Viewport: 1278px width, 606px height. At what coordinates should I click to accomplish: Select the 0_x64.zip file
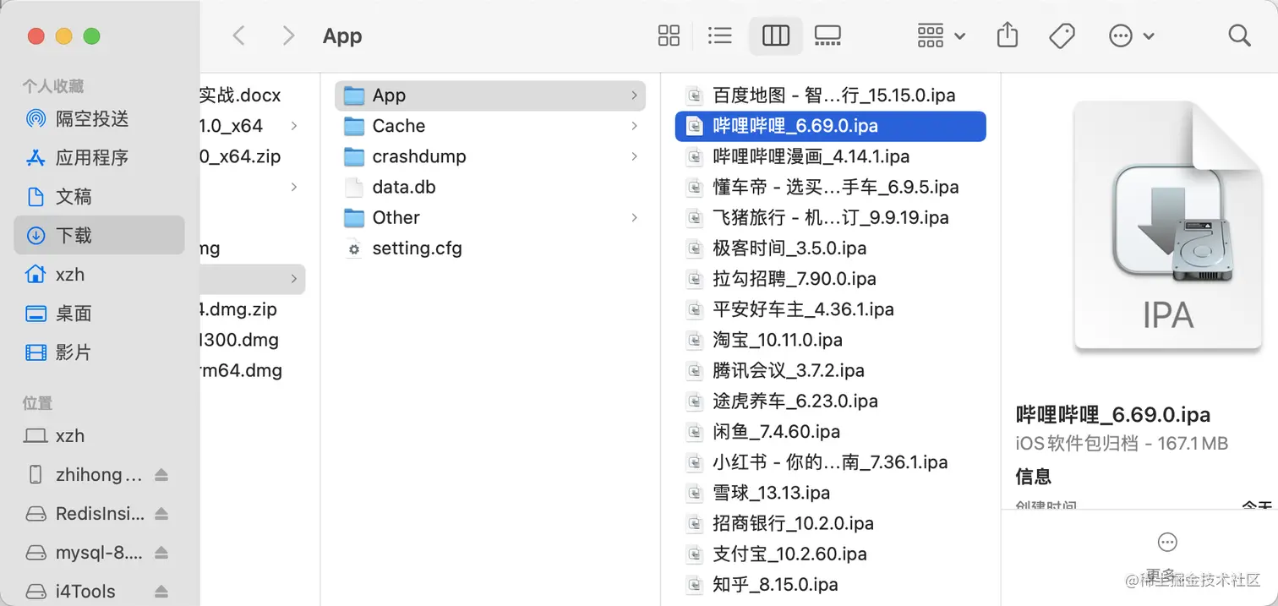240,156
